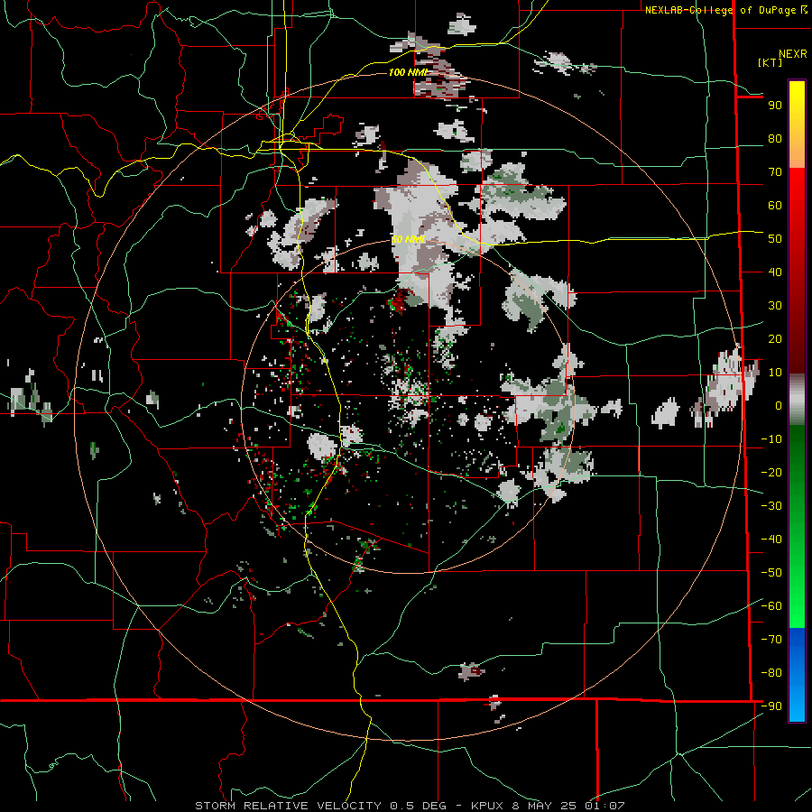
Task: Click the 40 value on velocity scale
Action: pyautogui.click(x=775, y=272)
